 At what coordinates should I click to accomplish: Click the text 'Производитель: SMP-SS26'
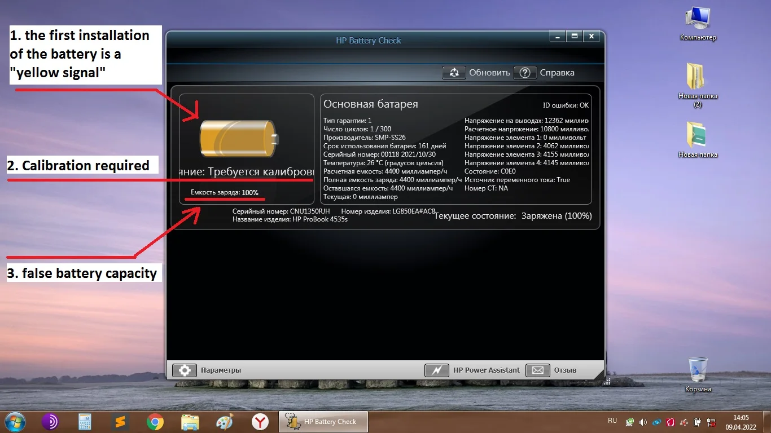pyautogui.click(x=365, y=138)
